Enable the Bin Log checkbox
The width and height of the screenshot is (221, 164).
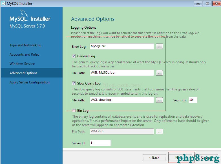click(x=74, y=111)
